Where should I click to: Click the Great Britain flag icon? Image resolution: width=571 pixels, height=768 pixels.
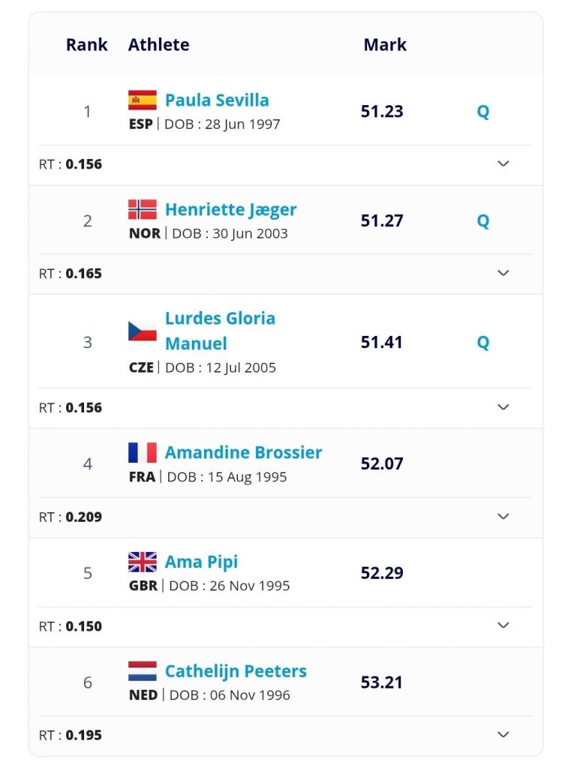143,562
